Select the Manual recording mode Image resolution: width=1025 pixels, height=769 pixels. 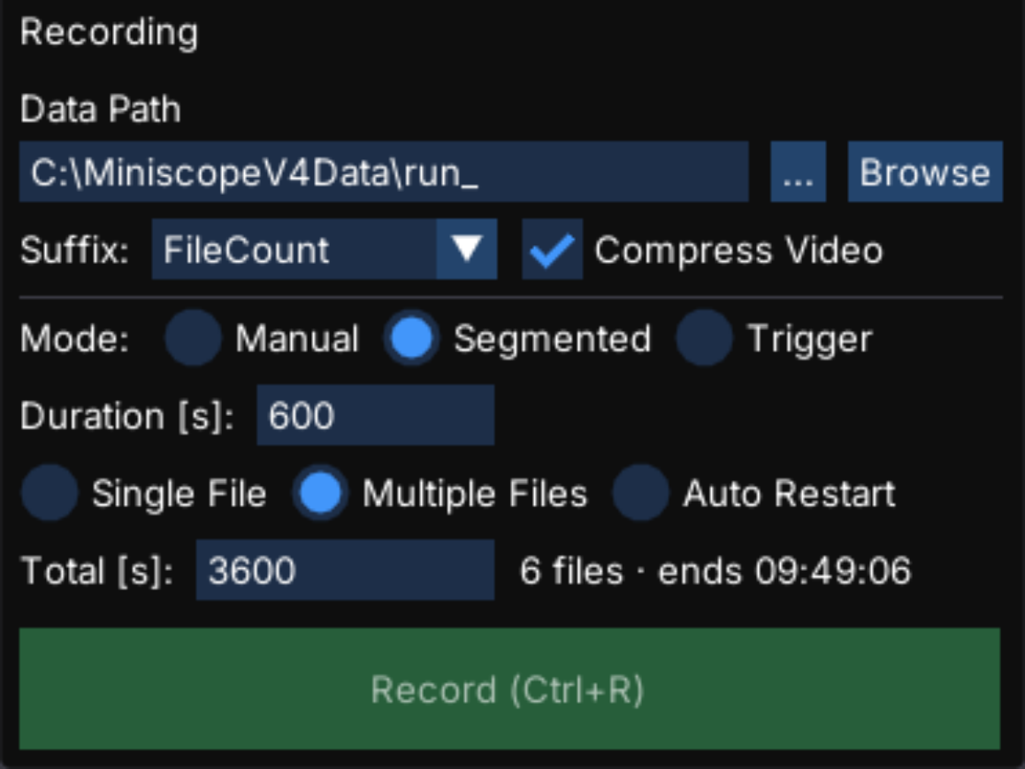[x=193, y=338]
